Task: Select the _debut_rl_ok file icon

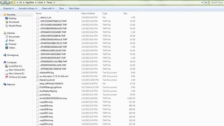Action: tap(37, 17)
